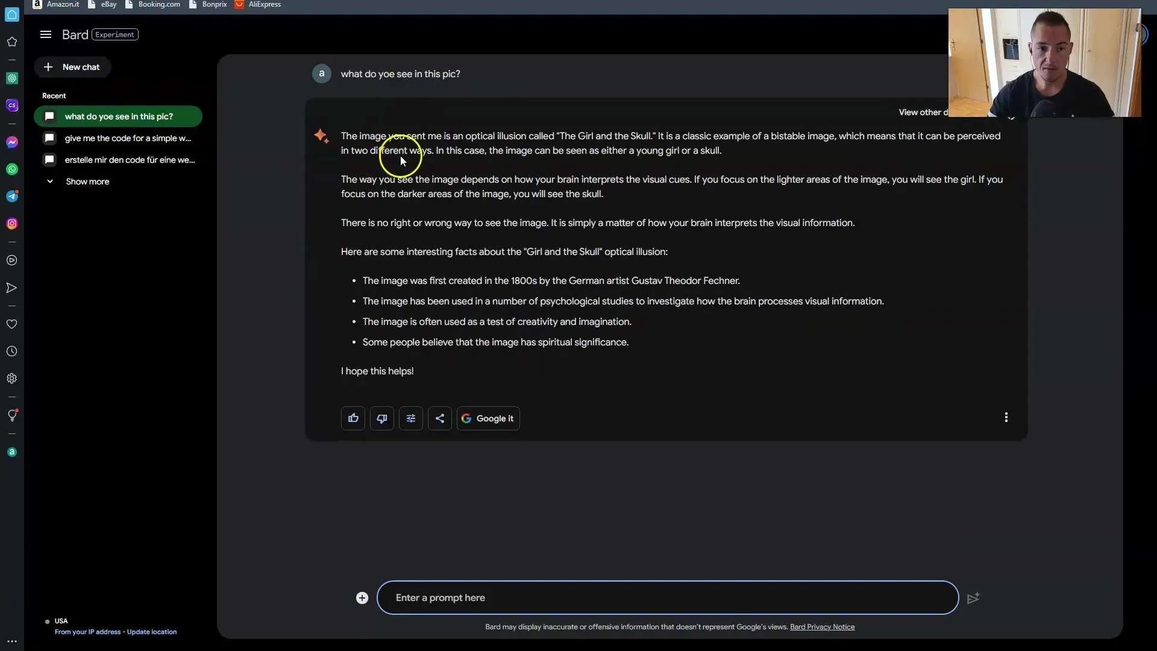Open the Booking.com bookmark
Screen dimensions: 1157x651
[152, 4]
